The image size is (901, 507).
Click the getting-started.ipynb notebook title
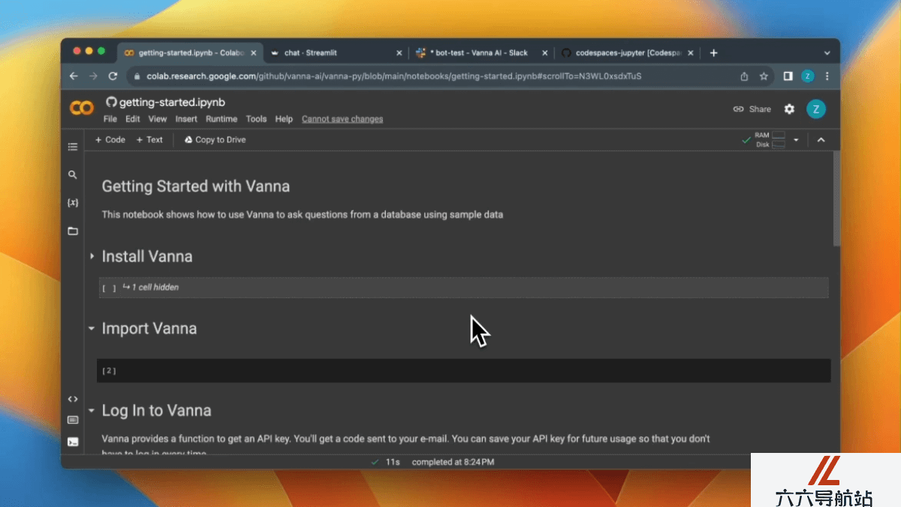[172, 102]
